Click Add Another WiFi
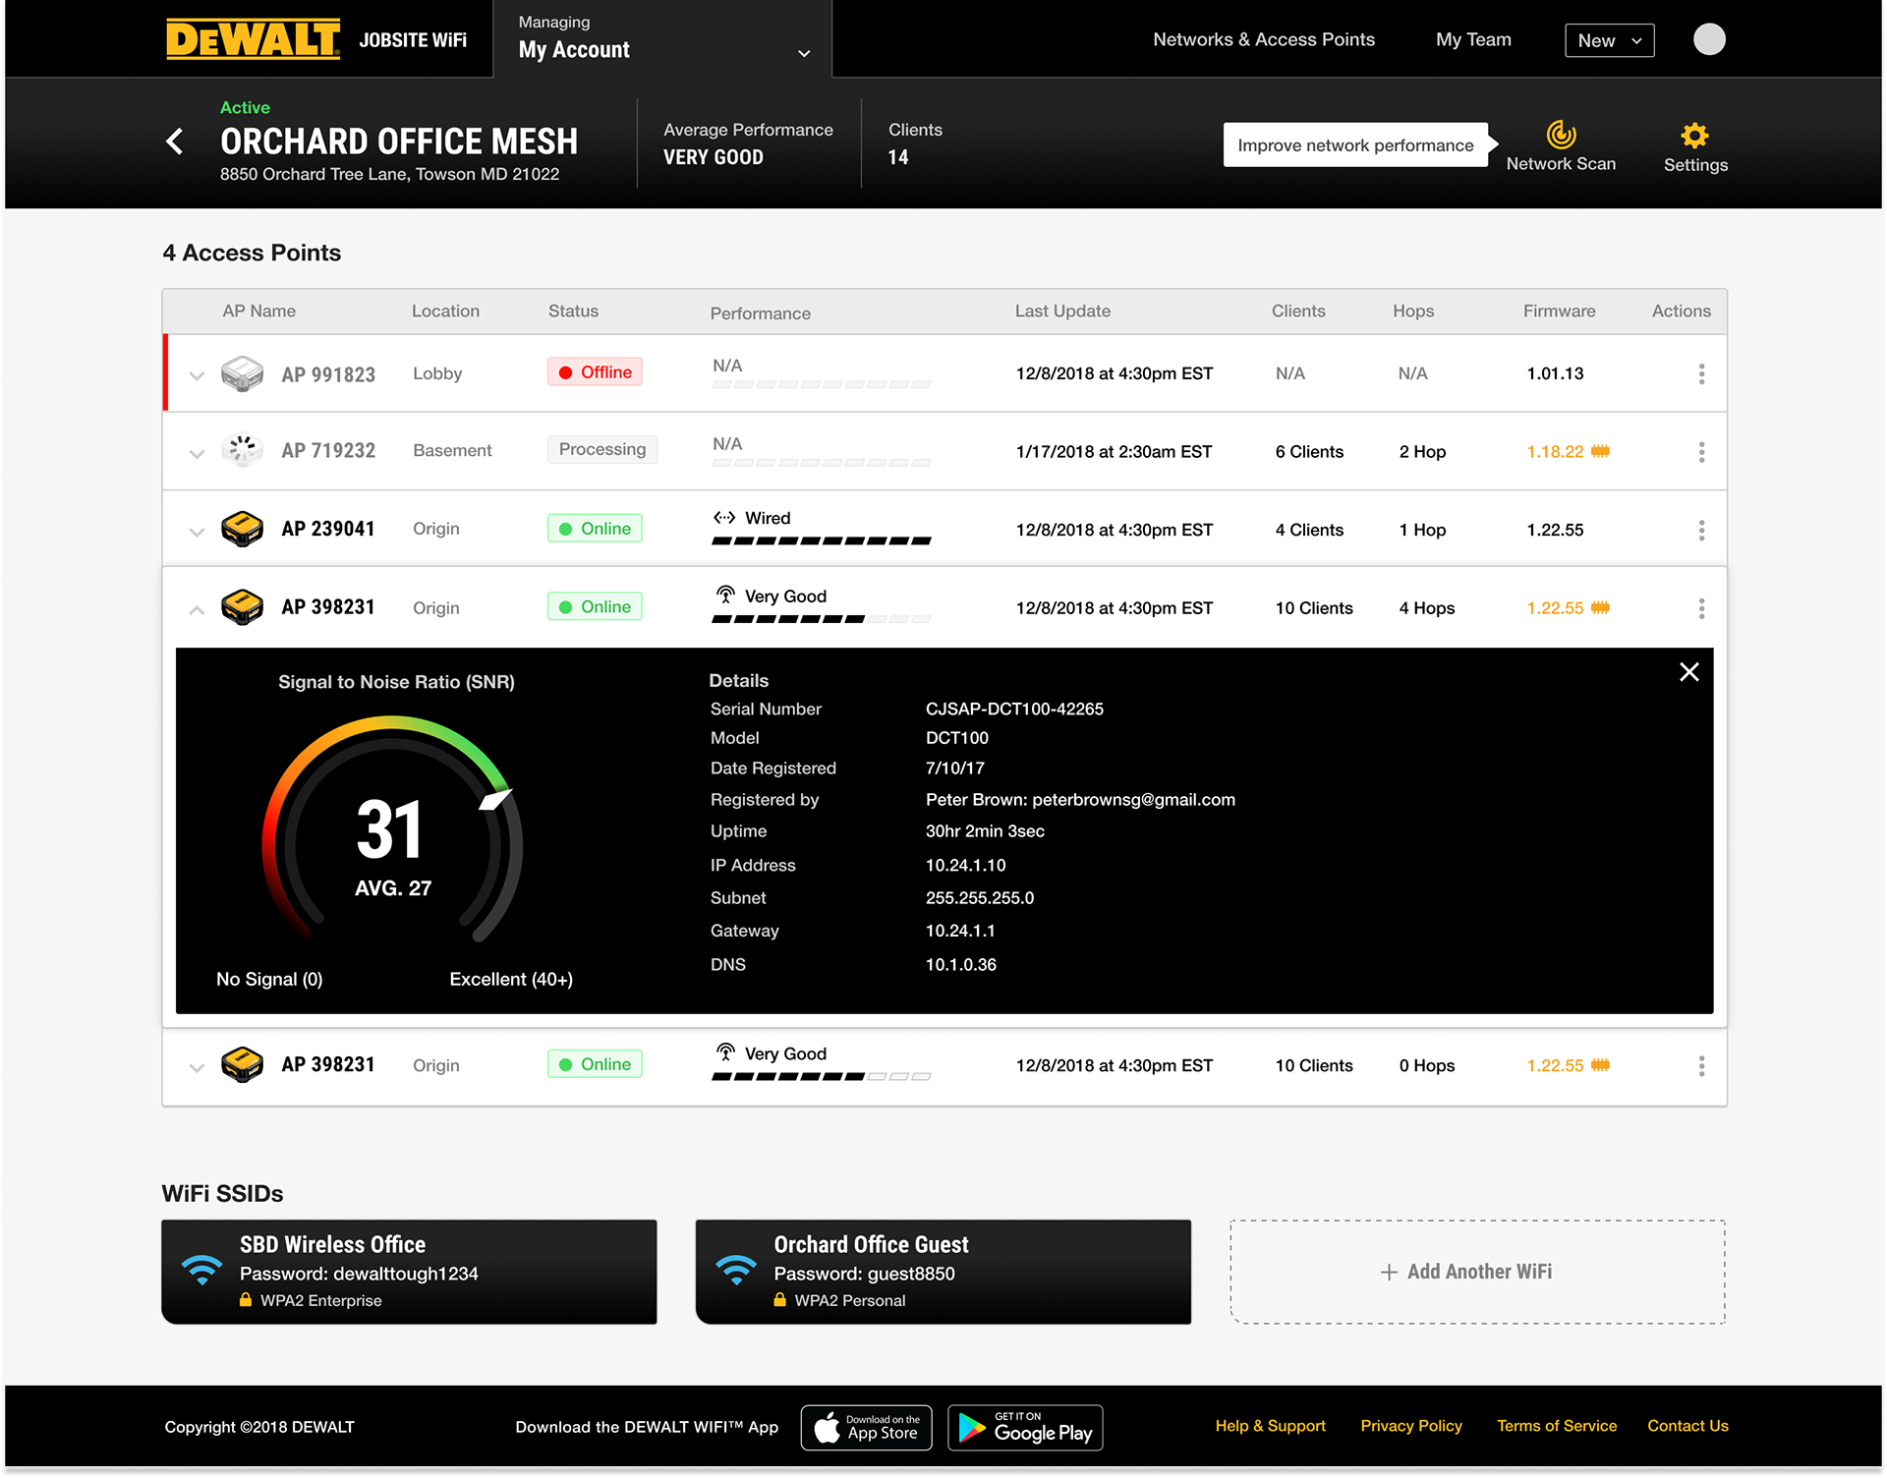 (1477, 1272)
